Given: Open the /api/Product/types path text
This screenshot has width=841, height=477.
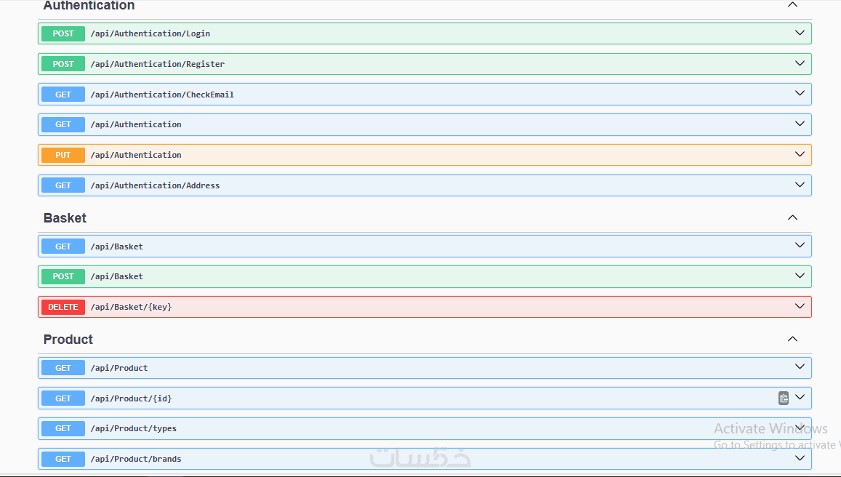Looking at the screenshot, I should (134, 429).
